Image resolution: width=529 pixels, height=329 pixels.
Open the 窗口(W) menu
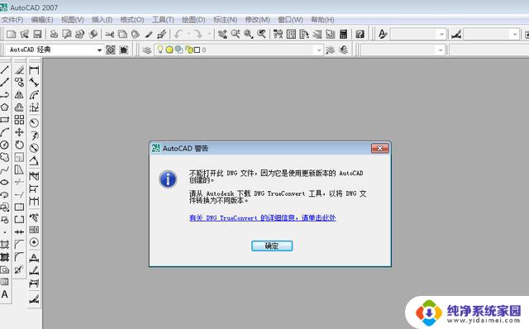pos(290,20)
